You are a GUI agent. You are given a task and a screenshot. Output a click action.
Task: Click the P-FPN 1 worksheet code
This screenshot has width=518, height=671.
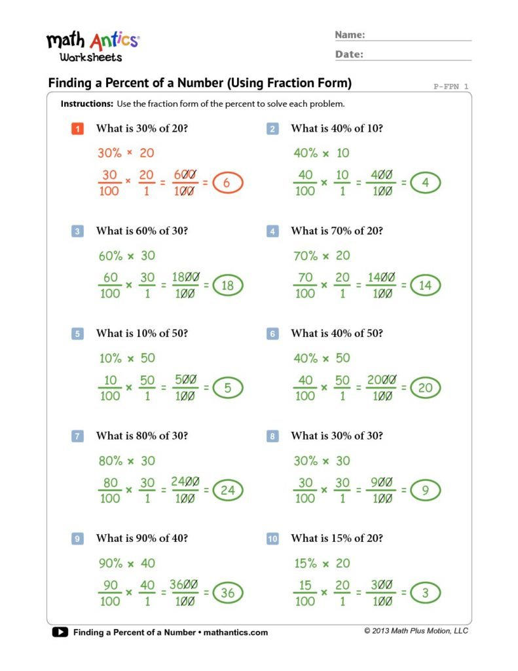(451, 86)
